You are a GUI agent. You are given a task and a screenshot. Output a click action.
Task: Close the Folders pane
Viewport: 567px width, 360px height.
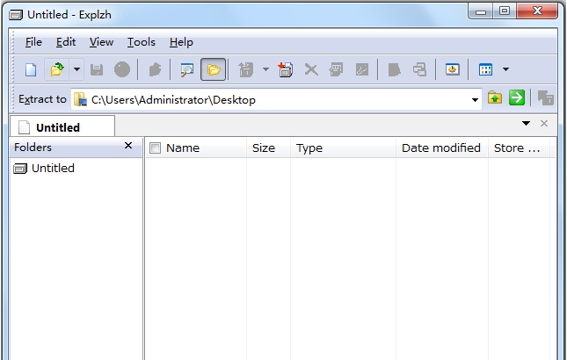[x=128, y=146]
